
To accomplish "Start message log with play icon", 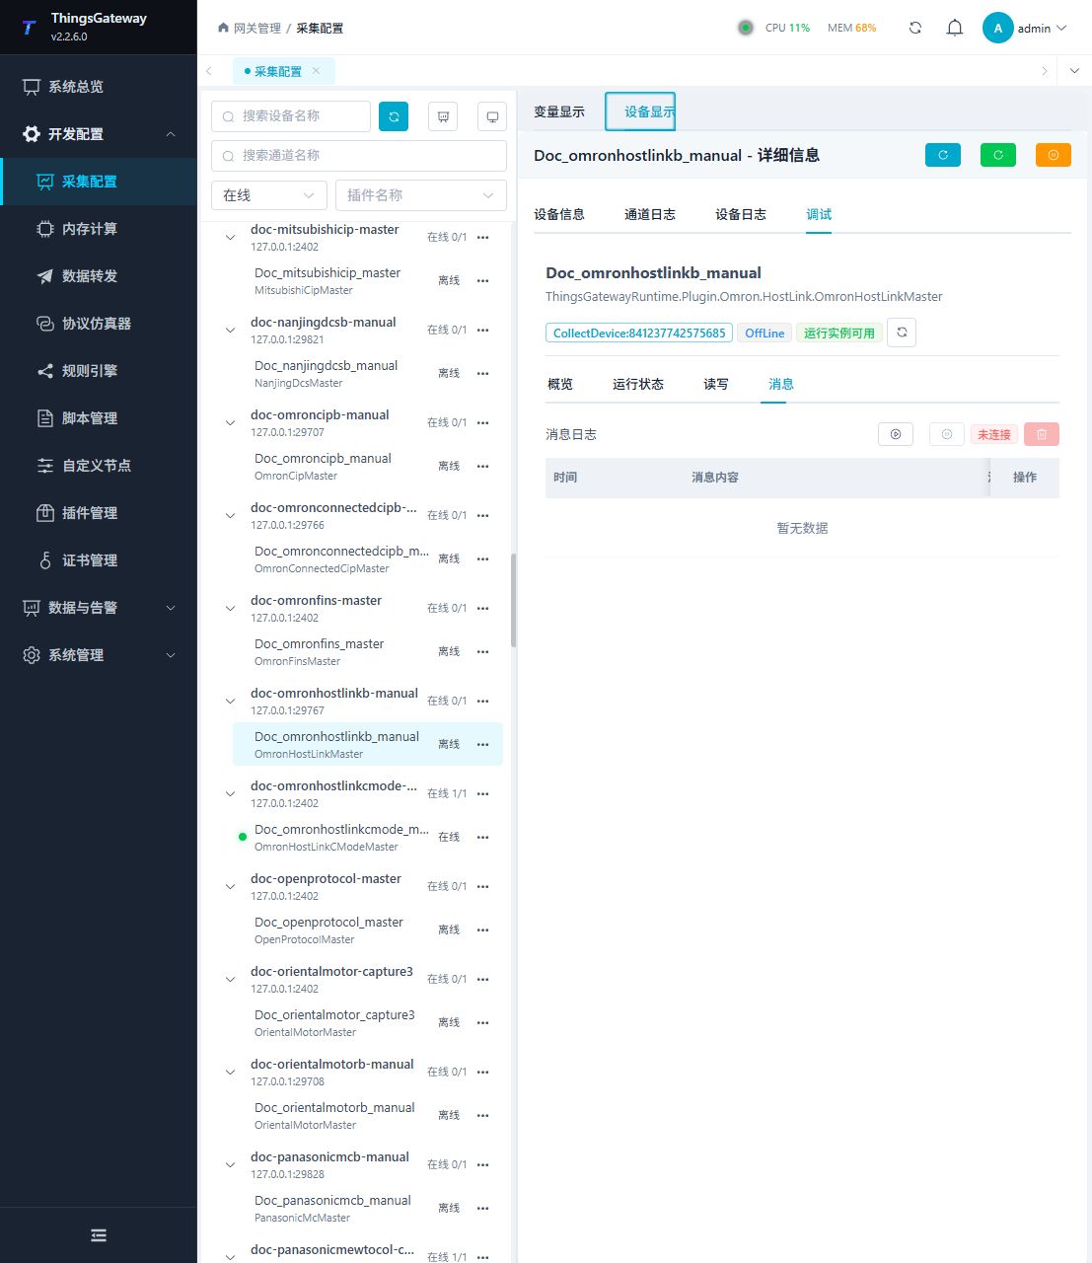I will coord(896,434).
